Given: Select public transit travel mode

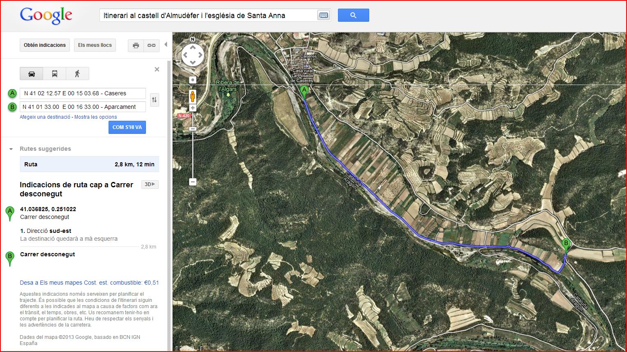Looking at the screenshot, I should tap(54, 74).
